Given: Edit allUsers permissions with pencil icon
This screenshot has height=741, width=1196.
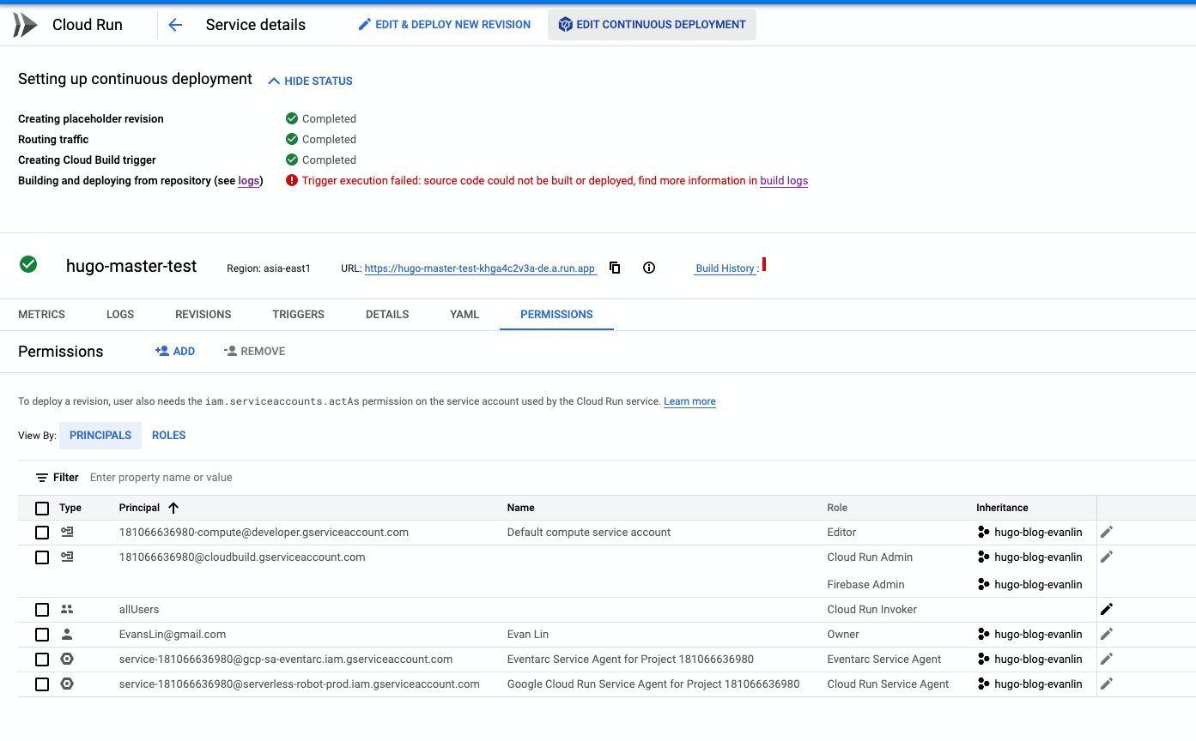Looking at the screenshot, I should coord(1107,610).
